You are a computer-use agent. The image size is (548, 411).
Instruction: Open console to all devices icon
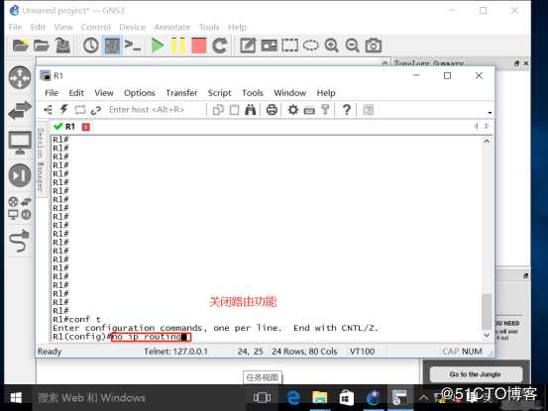(x=133, y=46)
